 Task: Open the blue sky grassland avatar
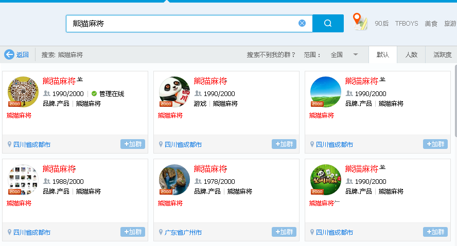[x=326, y=91]
